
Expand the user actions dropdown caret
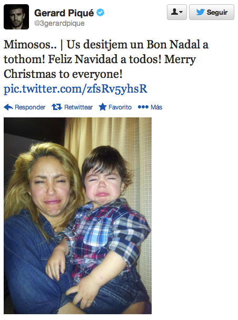[181, 12]
